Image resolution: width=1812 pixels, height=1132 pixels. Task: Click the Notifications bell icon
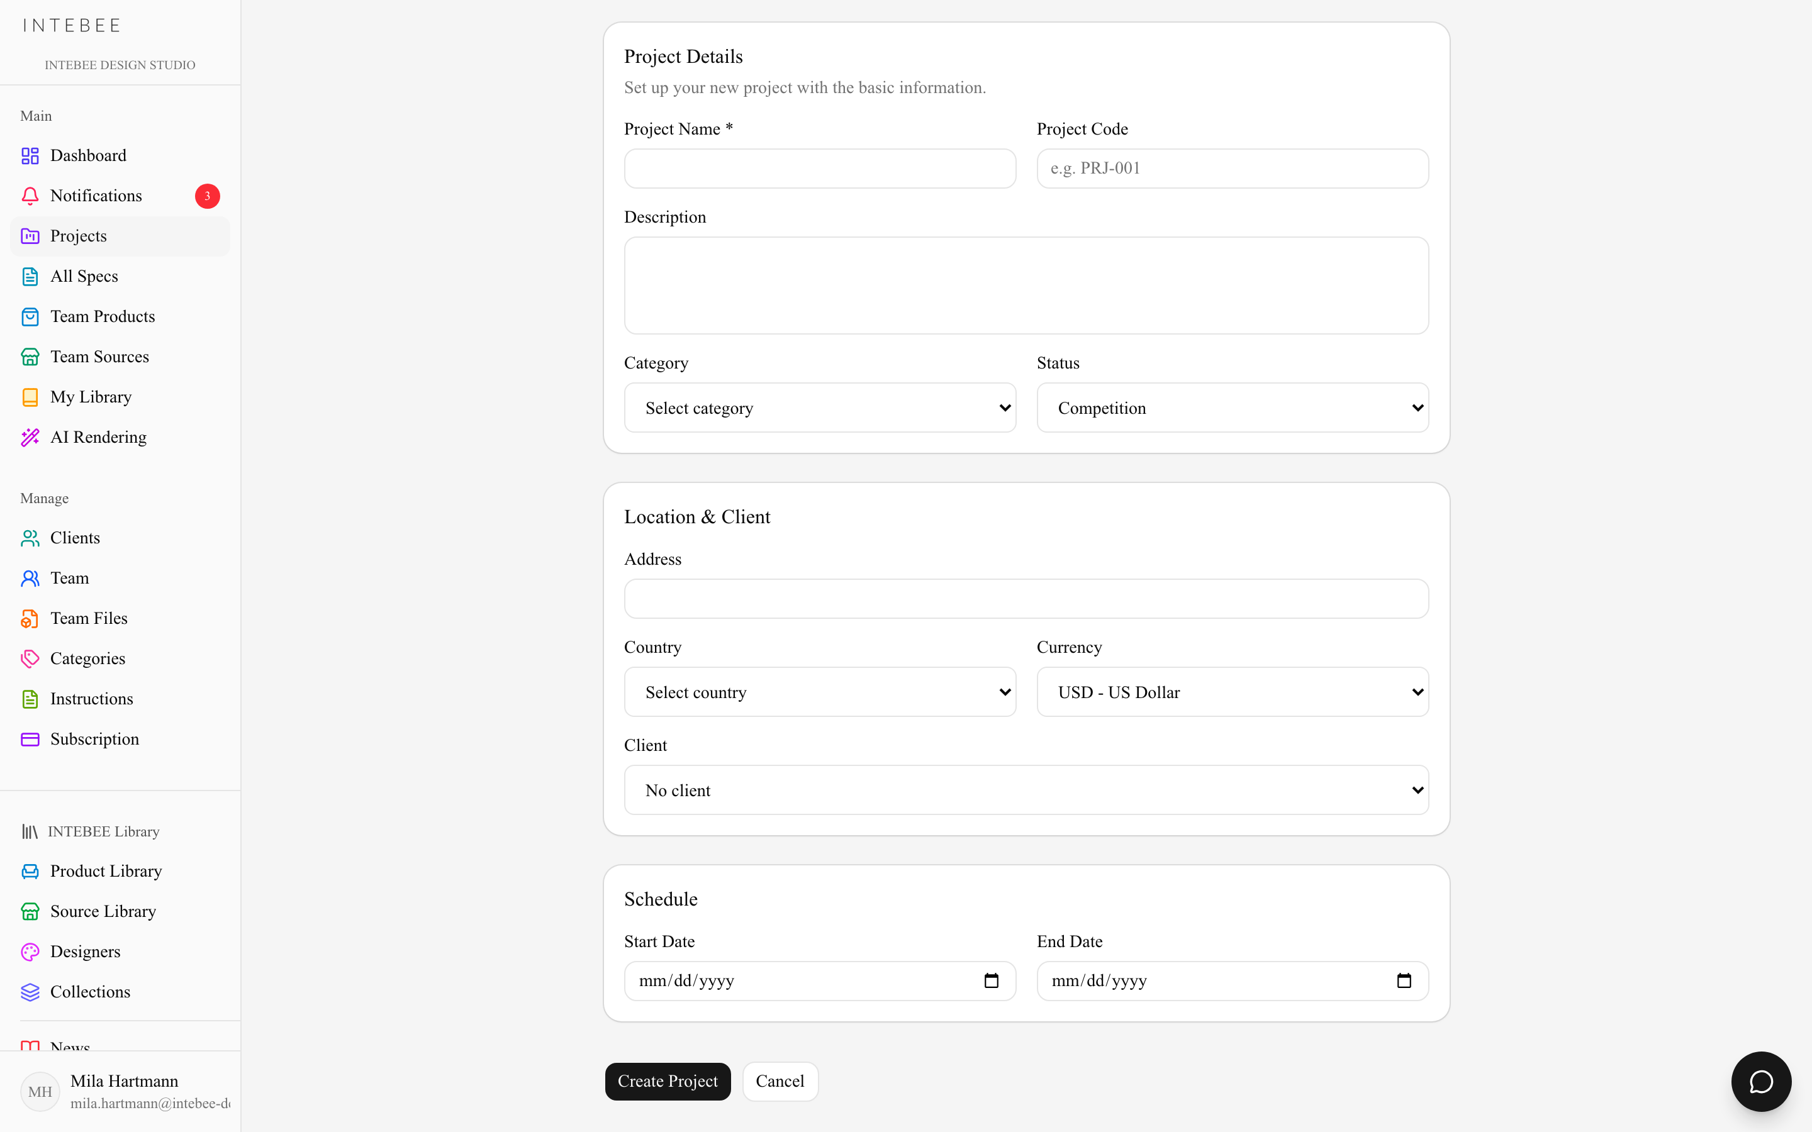(x=30, y=196)
